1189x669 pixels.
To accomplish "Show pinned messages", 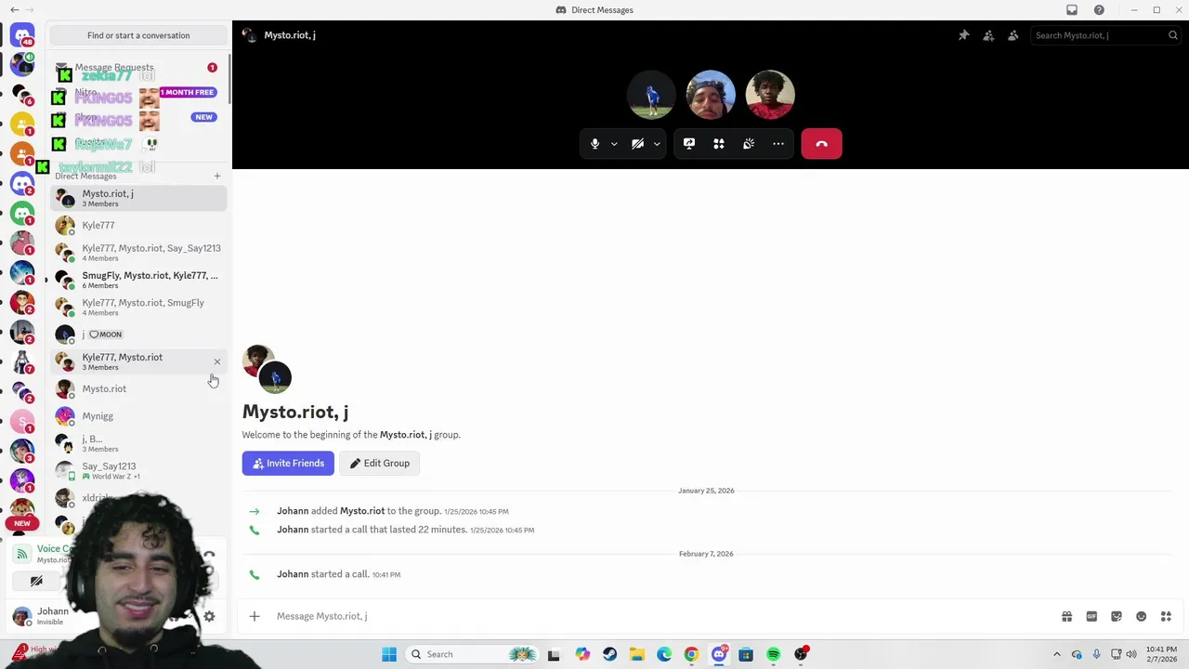I will click(963, 35).
